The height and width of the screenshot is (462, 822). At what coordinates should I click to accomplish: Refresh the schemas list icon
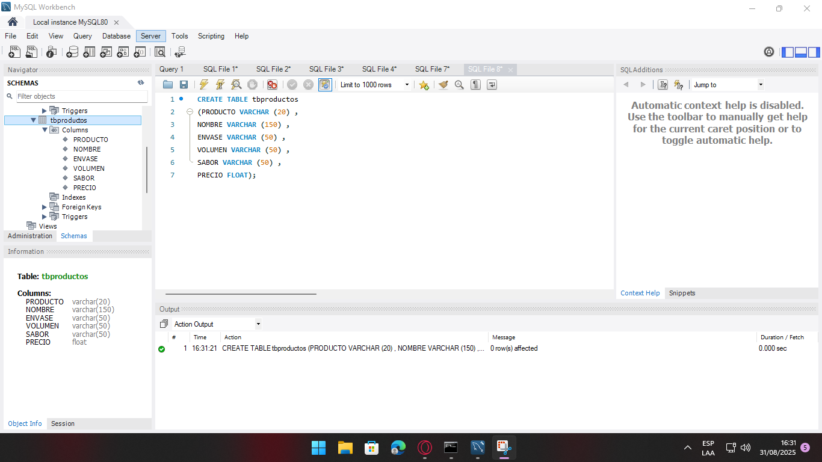141,83
